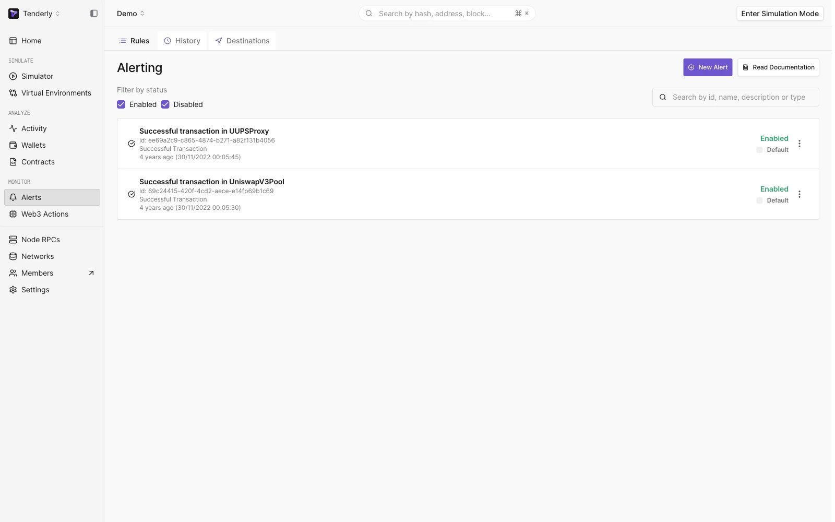Click the Tenderly logo icon

14,14
